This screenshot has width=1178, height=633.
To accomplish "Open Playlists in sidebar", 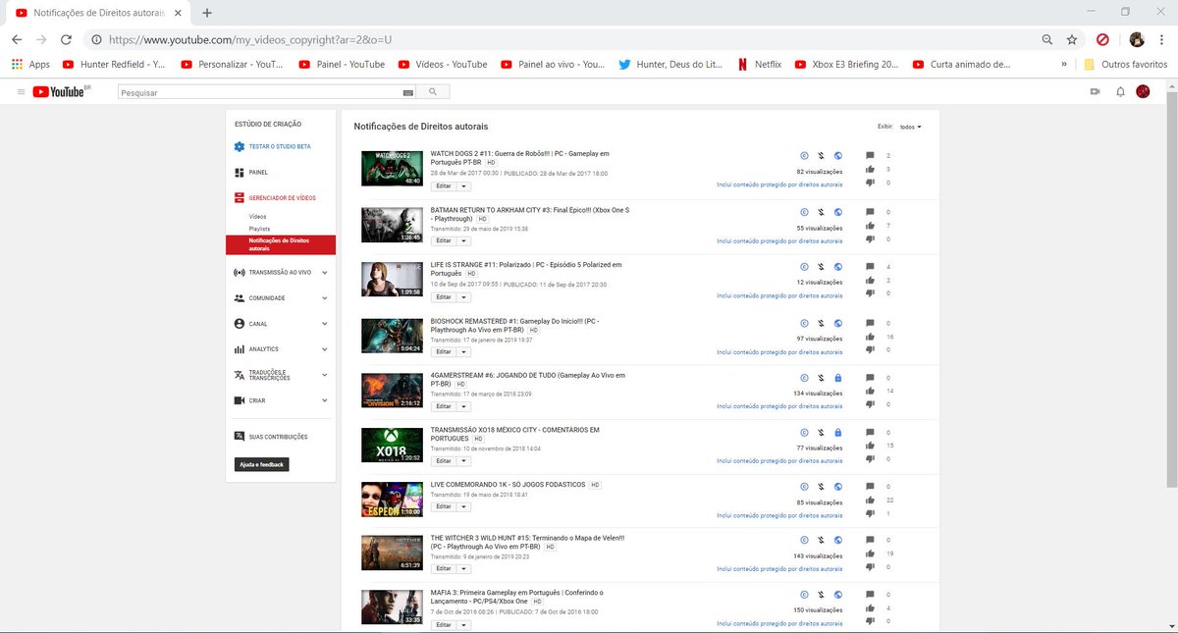I will tap(259, 228).
